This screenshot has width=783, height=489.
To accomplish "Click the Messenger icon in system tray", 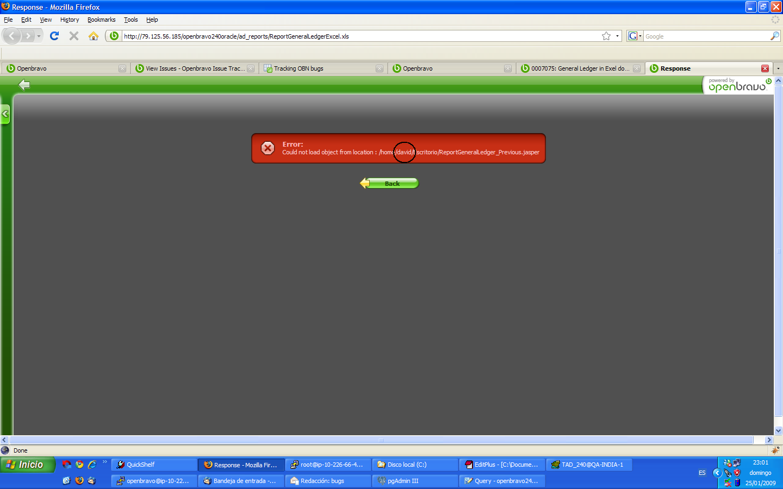I will coord(728,463).
